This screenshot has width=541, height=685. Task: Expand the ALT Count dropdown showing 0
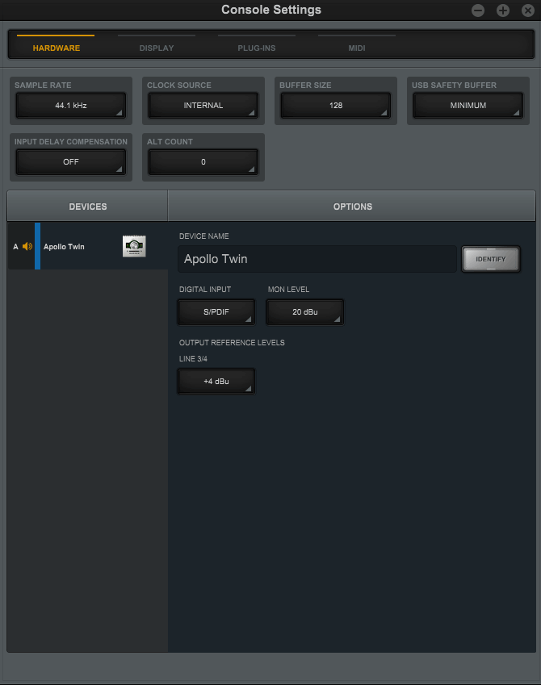[203, 161]
